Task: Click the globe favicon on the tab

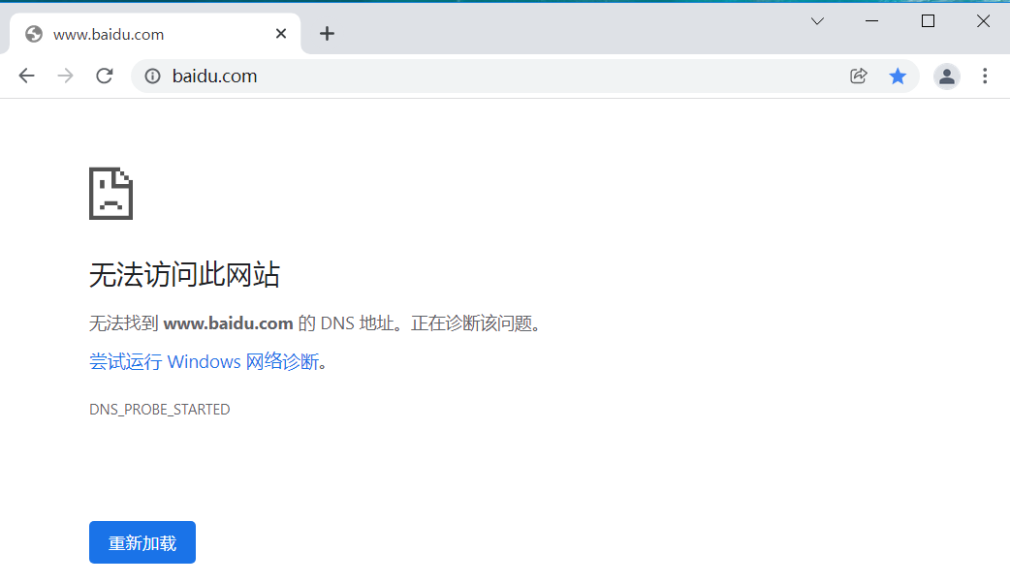Action: pos(34,34)
